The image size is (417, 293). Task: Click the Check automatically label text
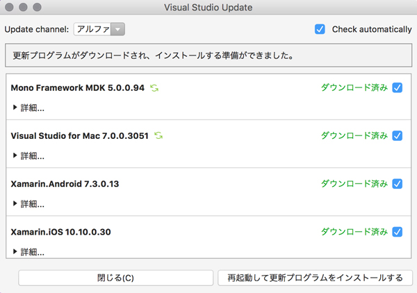pyautogui.click(x=372, y=29)
